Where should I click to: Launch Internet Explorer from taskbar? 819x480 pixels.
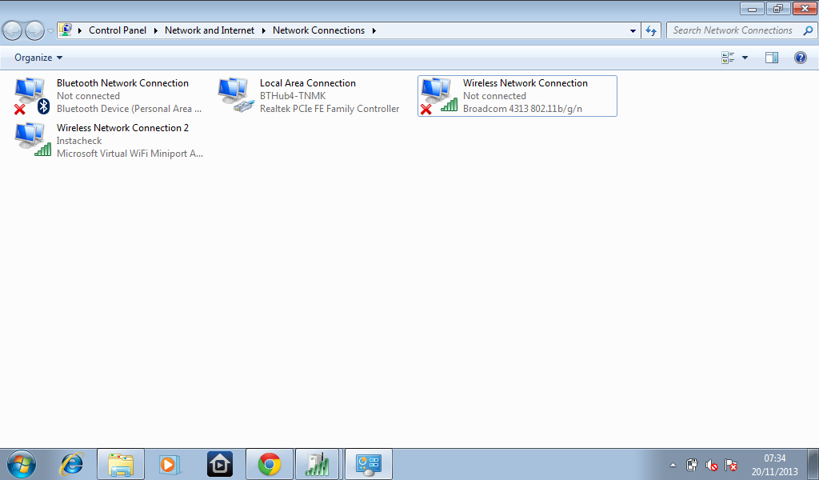coord(71,464)
